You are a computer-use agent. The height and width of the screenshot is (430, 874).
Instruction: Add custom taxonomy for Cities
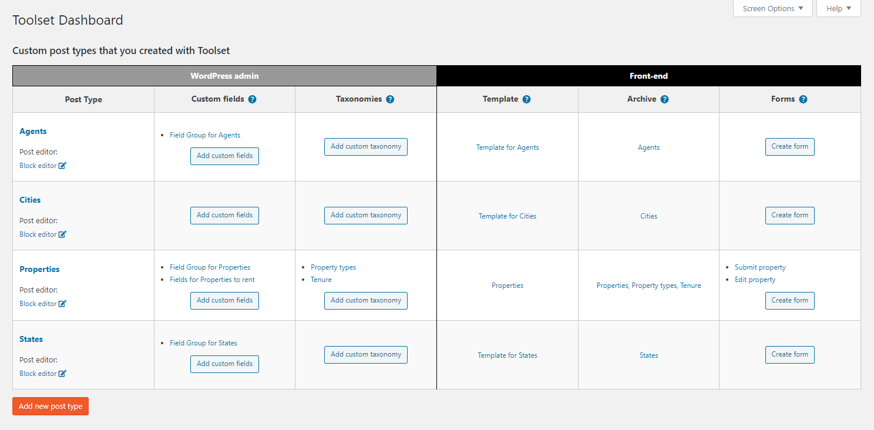pos(366,216)
